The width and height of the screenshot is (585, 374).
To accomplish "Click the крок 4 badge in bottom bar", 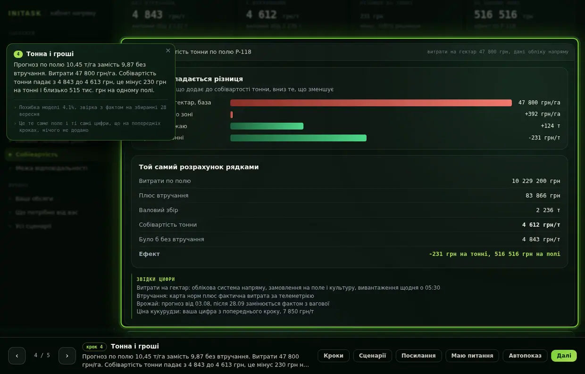I will pos(94,347).
